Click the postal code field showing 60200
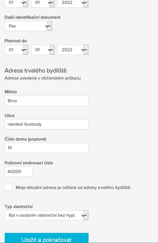The image size is (158, 243). coord(19,172)
